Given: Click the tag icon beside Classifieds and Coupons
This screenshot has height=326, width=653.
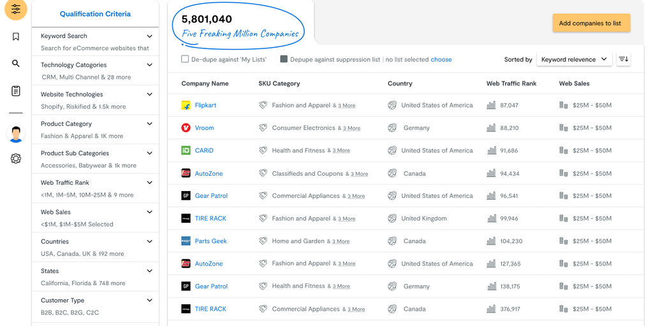Looking at the screenshot, I should (x=263, y=173).
